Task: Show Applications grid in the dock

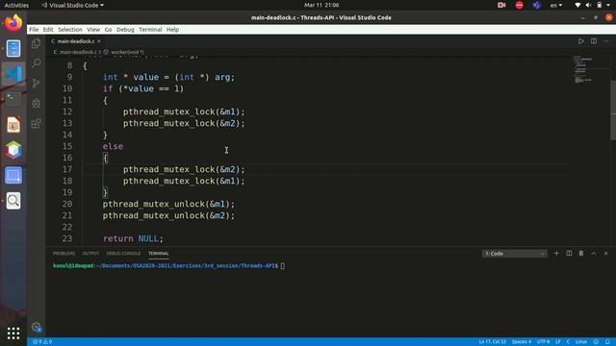Action: pyautogui.click(x=13, y=334)
